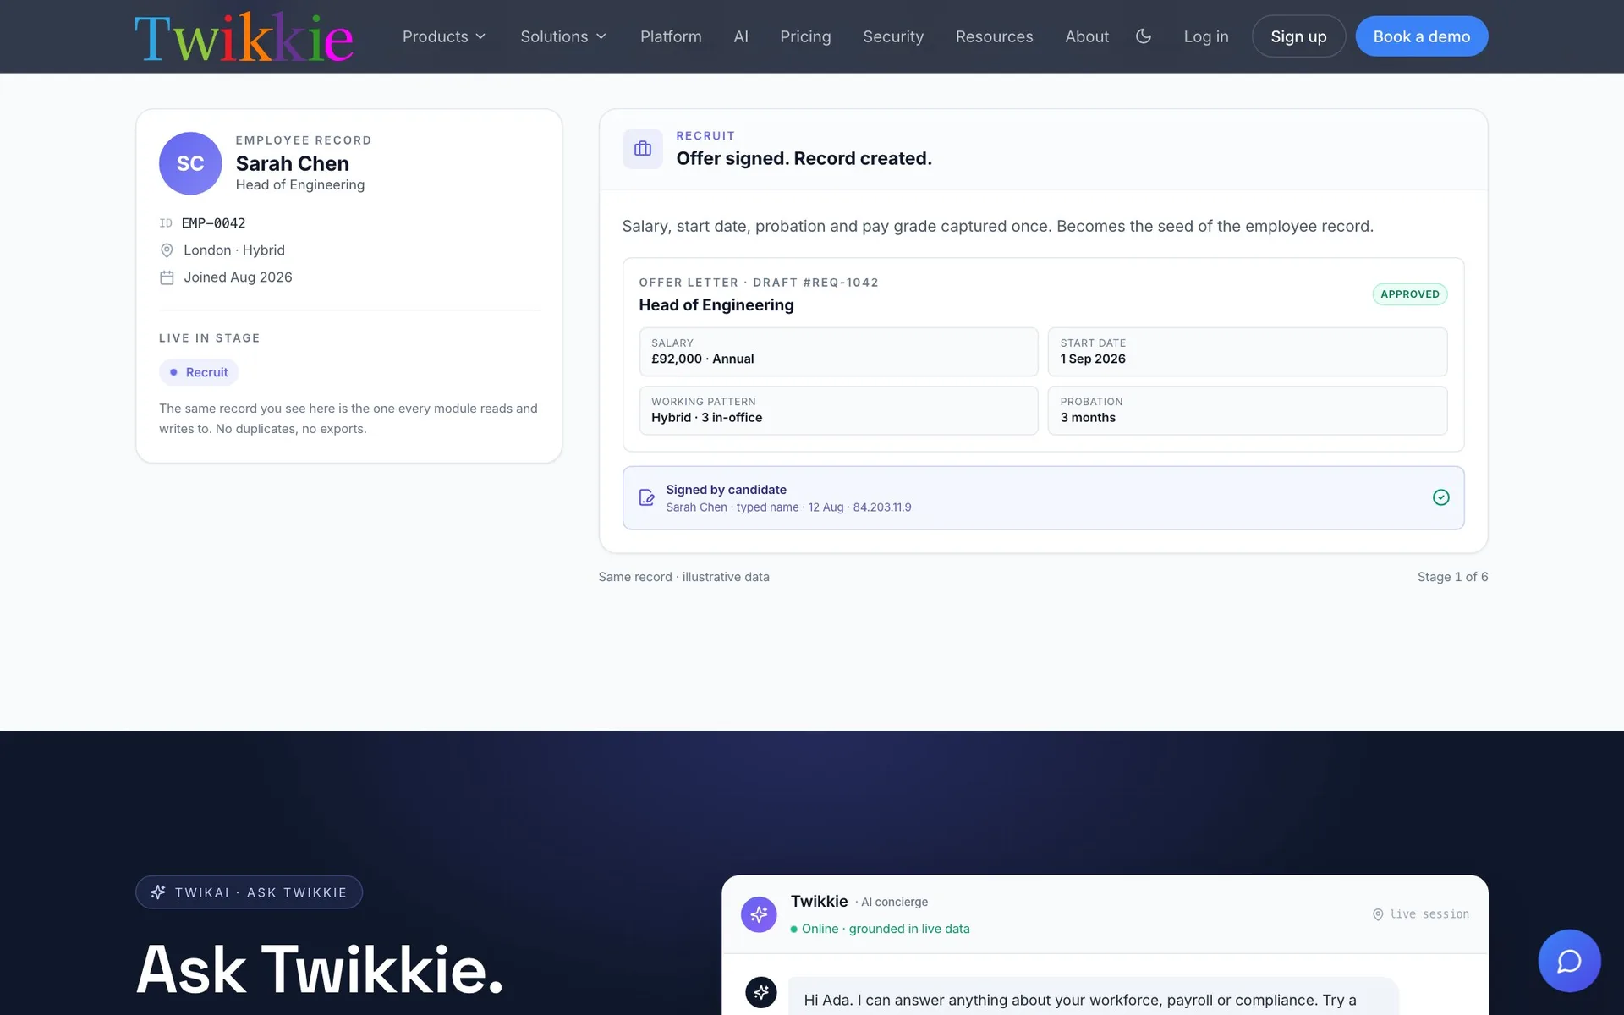Click the Twikkie logo in the header
Viewport: 1624px width, 1015px height.
(244, 37)
